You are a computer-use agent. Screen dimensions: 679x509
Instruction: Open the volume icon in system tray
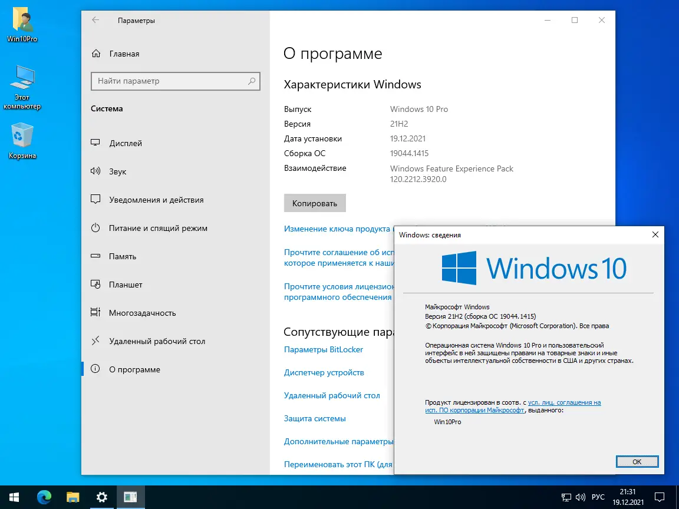(580, 497)
